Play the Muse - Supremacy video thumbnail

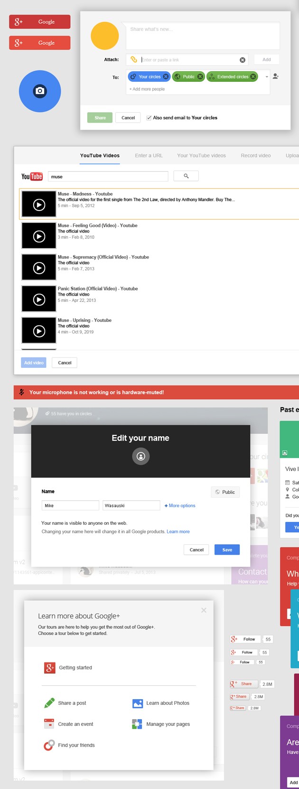tap(39, 268)
